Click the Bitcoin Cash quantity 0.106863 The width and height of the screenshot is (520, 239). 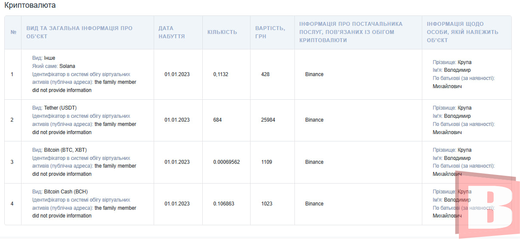[x=224, y=204]
